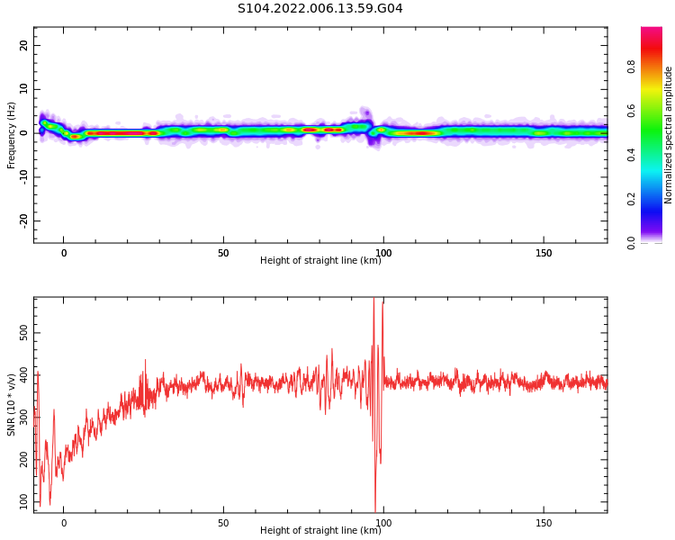Click the Normalized spectral amplitude label
The height and width of the screenshot is (540, 675).
tap(668, 135)
